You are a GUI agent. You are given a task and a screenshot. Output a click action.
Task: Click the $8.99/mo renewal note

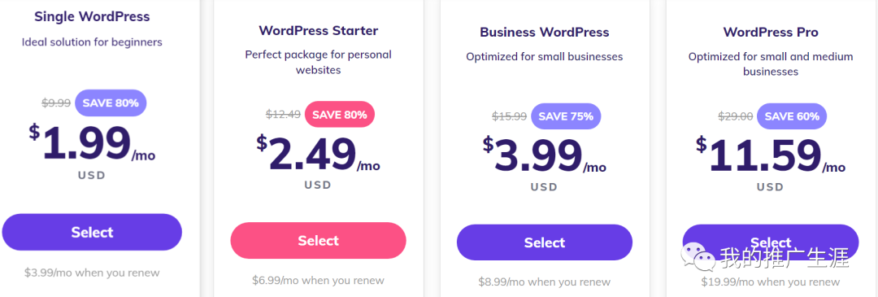(x=544, y=282)
